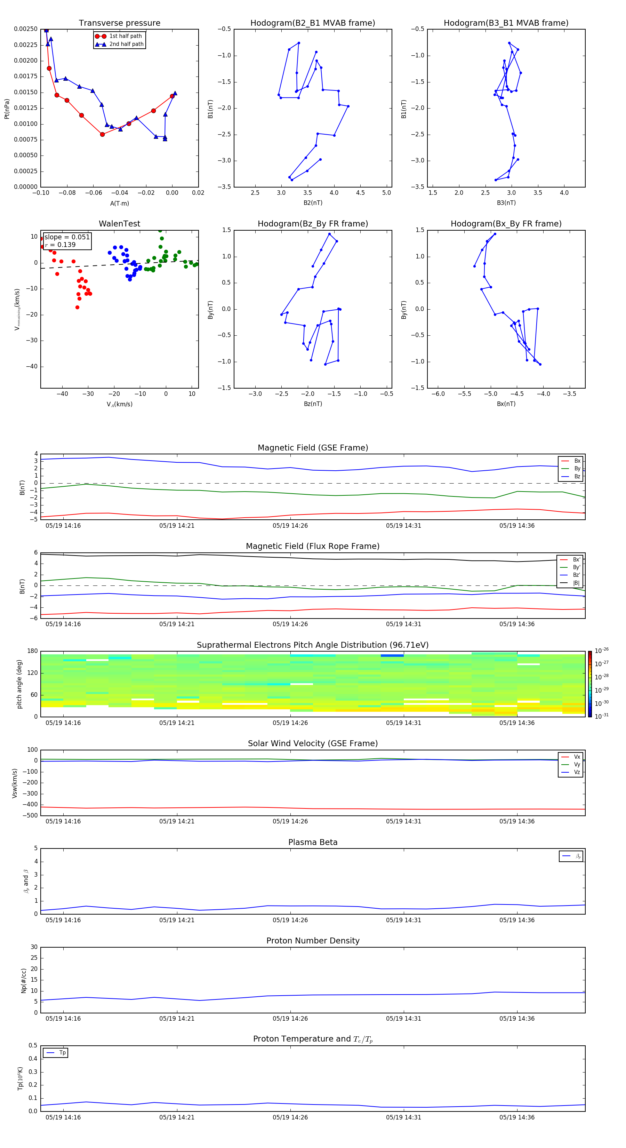626x1148 pixels.
Task: Click the "Magnetic Field (GSE Frame)" title
Action: click(x=313, y=448)
